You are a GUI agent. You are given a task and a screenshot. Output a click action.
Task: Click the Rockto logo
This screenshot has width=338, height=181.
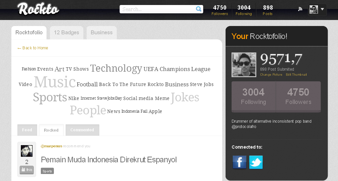tap(38, 9)
